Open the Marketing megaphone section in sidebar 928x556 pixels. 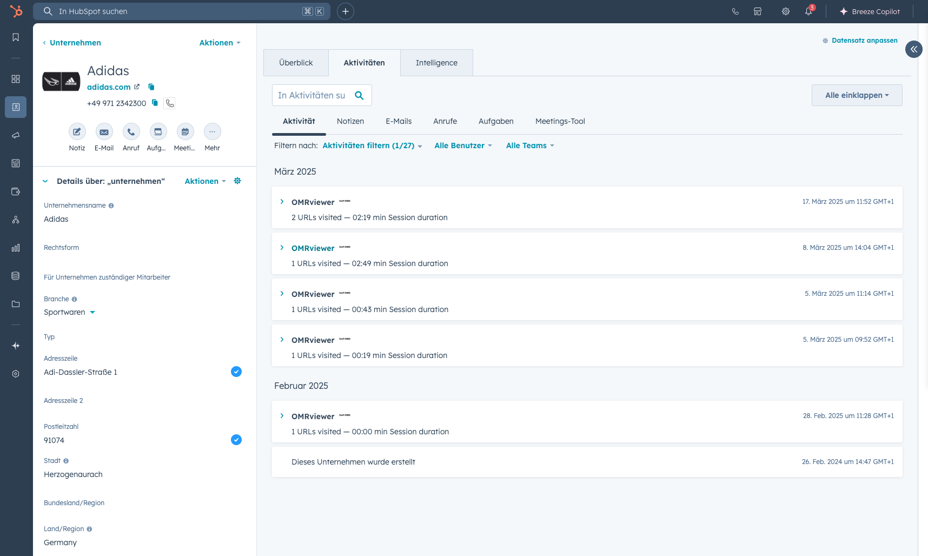pos(16,135)
